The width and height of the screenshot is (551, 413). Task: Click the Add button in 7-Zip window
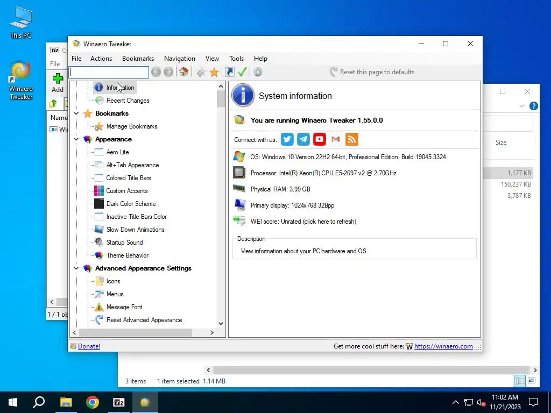58,83
